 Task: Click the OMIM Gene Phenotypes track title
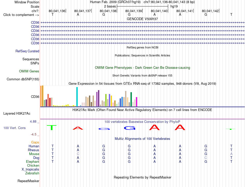[142, 67]
